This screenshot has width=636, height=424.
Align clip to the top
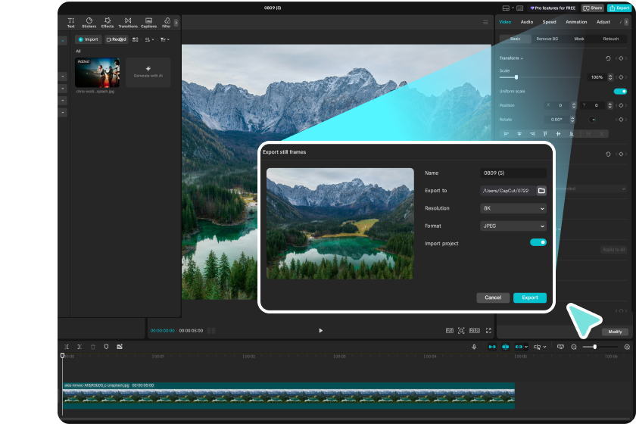point(545,133)
